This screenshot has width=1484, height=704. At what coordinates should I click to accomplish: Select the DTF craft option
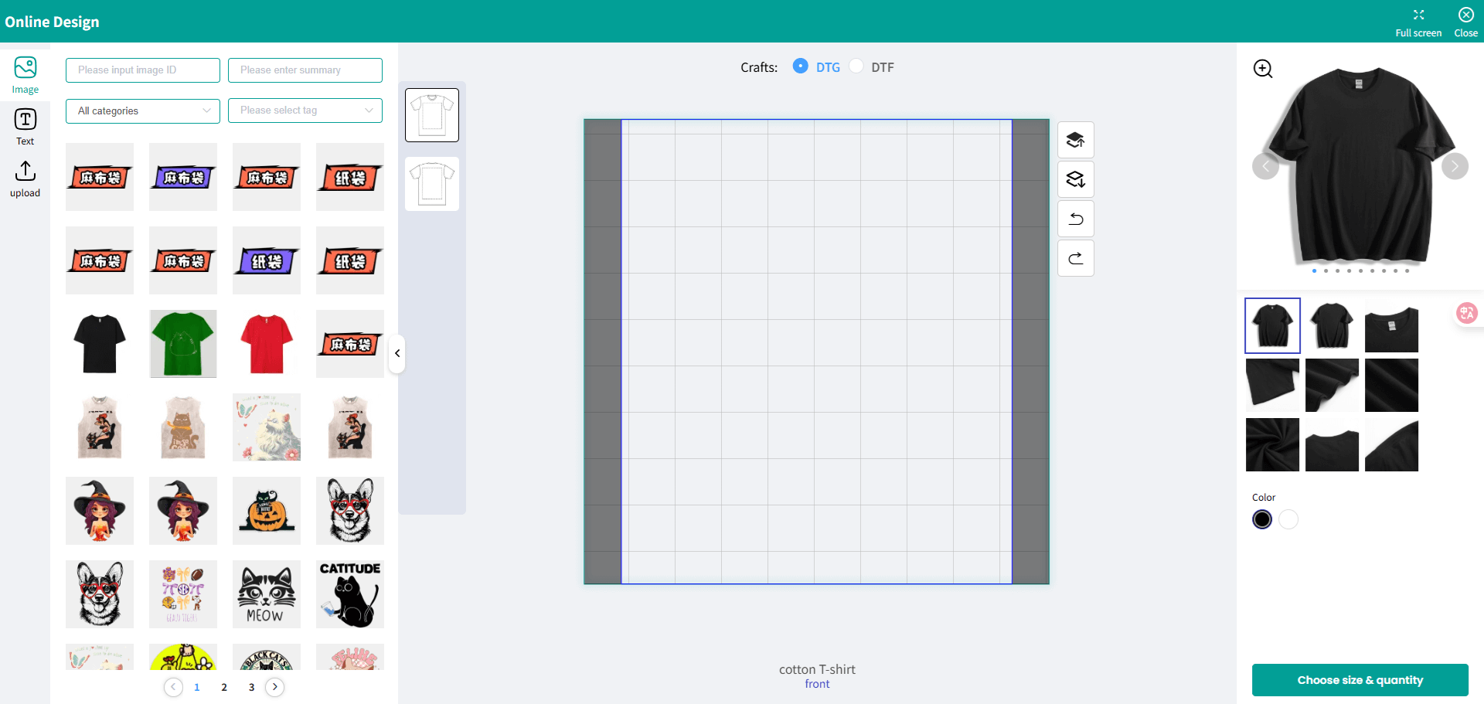[856, 66]
